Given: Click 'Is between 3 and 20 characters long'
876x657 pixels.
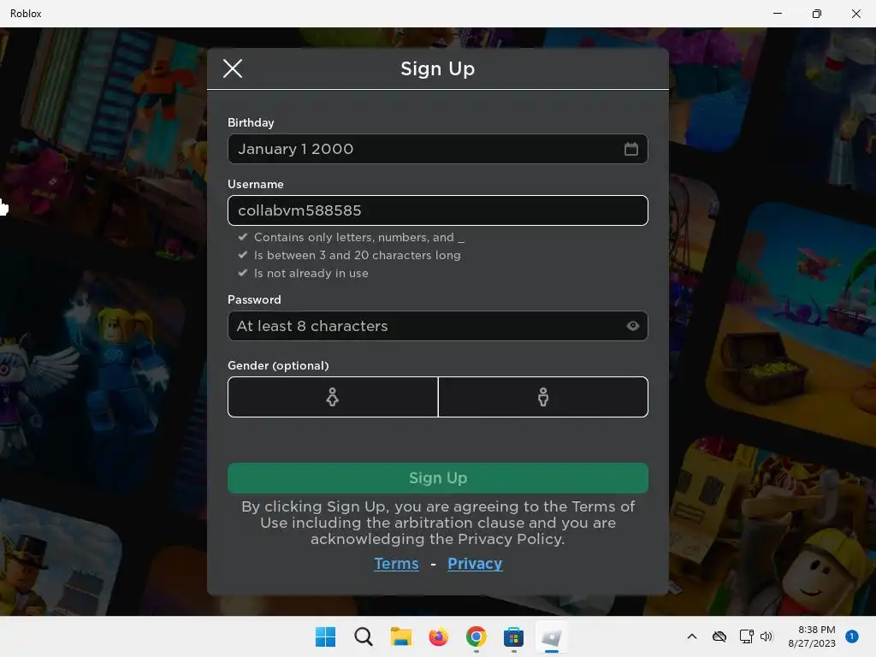Looking at the screenshot, I should (358, 255).
